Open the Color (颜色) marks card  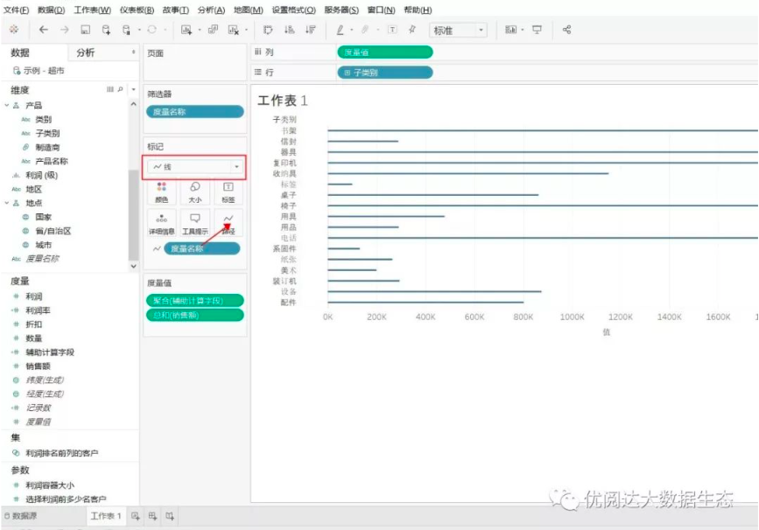click(x=161, y=192)
